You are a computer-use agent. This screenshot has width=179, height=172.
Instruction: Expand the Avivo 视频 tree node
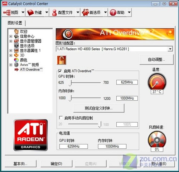pyautogui.click(x=11, y=65)
